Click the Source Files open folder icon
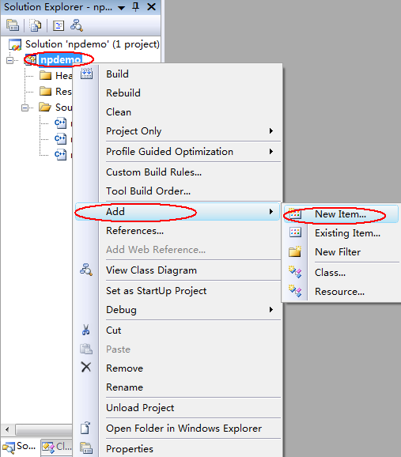 [x=45, y=107]
